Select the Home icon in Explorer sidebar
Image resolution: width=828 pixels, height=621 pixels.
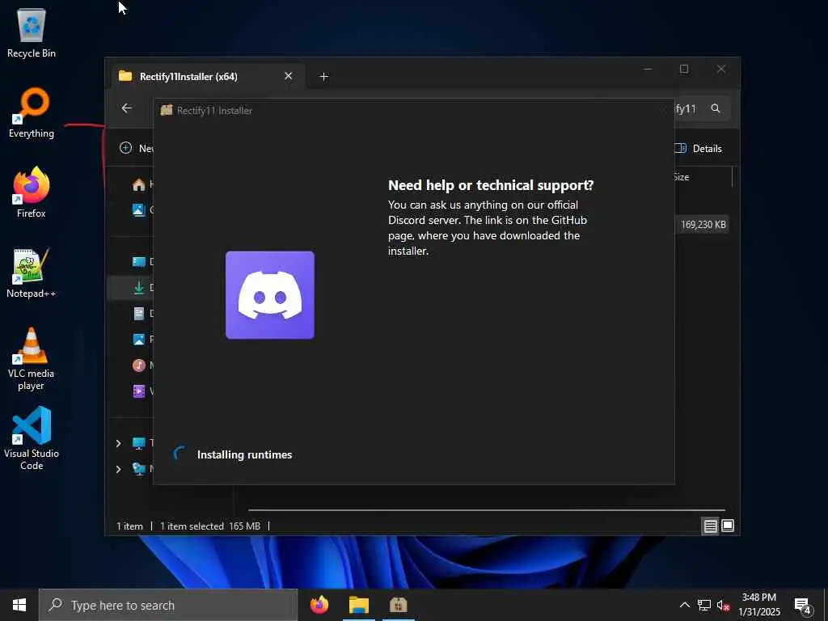[139, 184]
